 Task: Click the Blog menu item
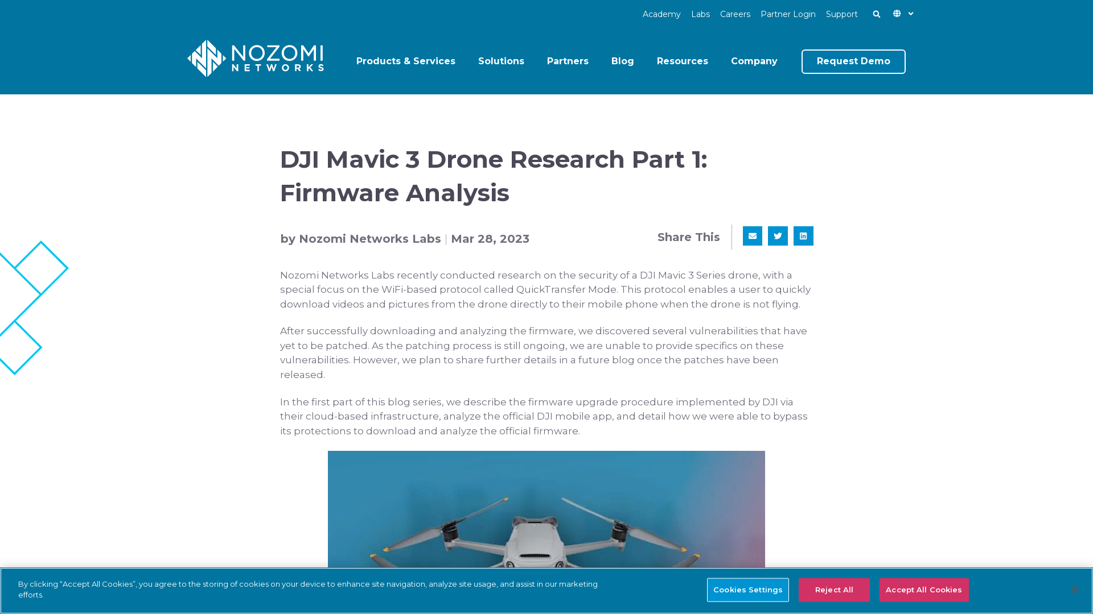click(x=622, y=61)
